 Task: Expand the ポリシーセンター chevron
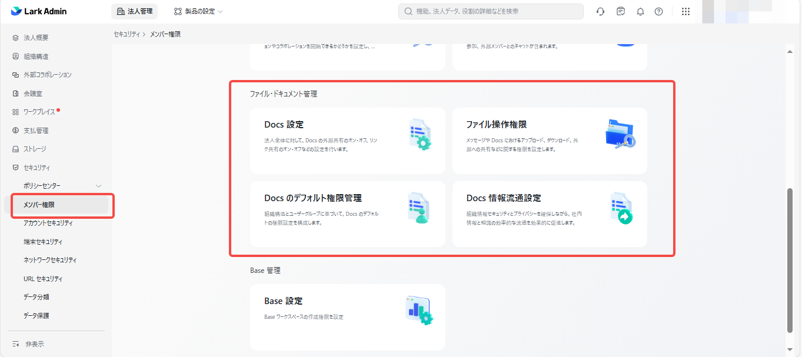click(99, 186)
